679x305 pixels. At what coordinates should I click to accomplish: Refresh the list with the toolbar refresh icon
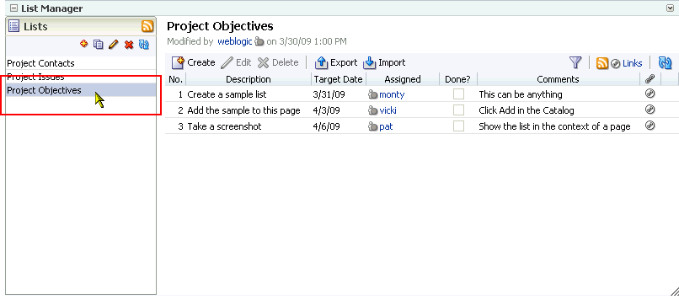(x=665, y=63)
